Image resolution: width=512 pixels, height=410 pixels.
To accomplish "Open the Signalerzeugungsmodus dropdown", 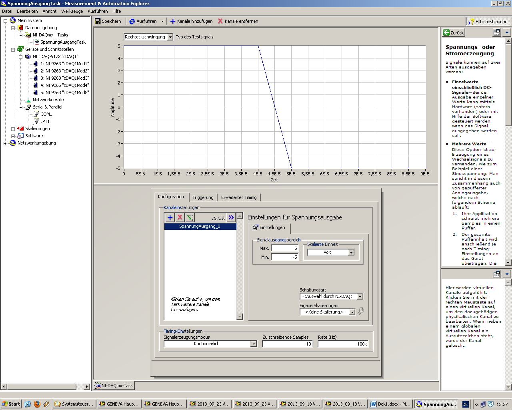I will (x=253, y=344).
